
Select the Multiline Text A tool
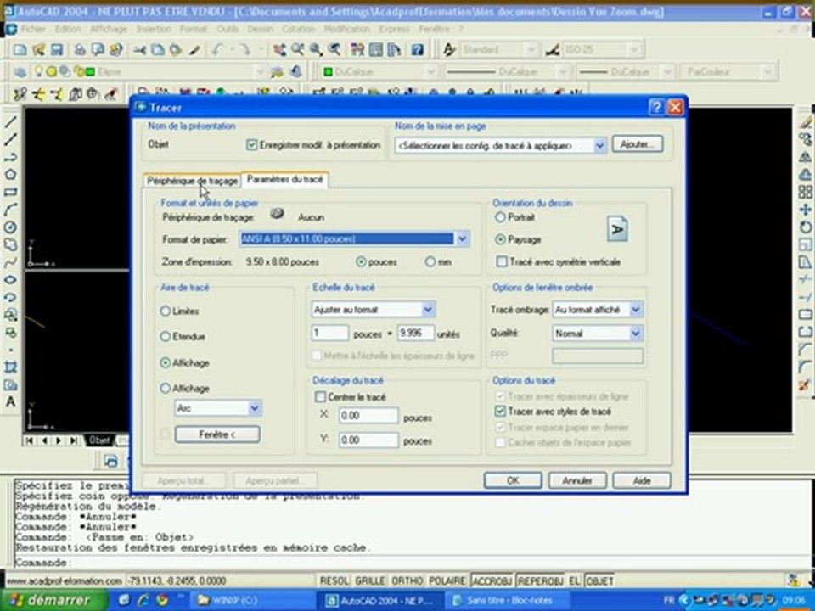tap(10, 401)
